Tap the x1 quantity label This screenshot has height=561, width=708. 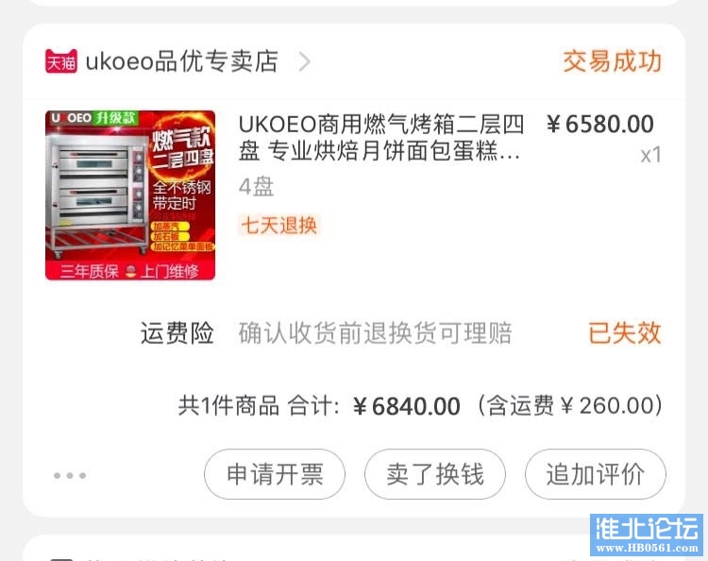(x=650, y=155)
